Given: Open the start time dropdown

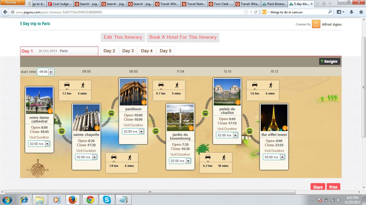Looking at the screenshot, I should (51, 72).
